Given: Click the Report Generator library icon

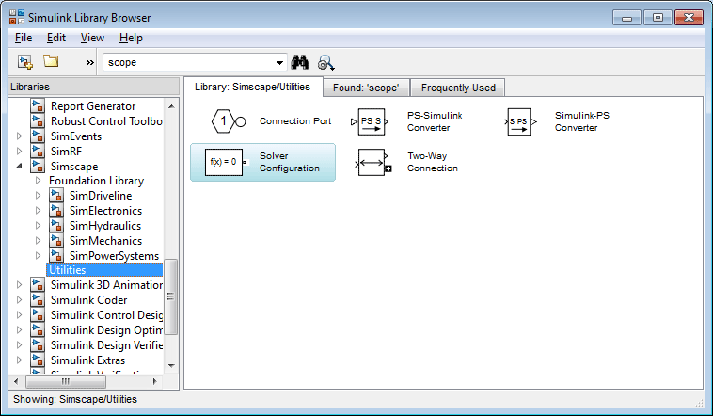Looking at the screenshot, I should 38,106.
